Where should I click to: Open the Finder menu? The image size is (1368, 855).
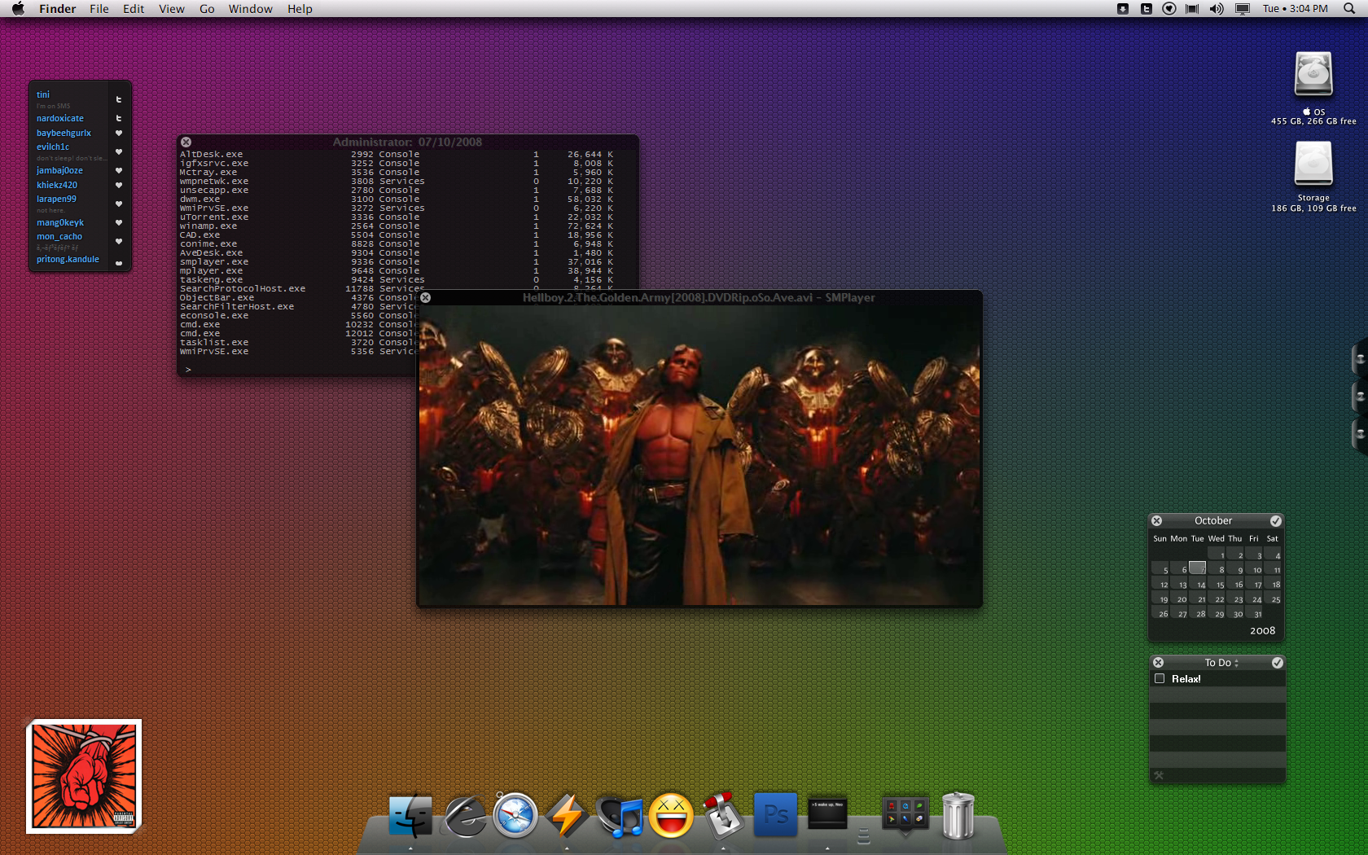click(x=58, y=9)
